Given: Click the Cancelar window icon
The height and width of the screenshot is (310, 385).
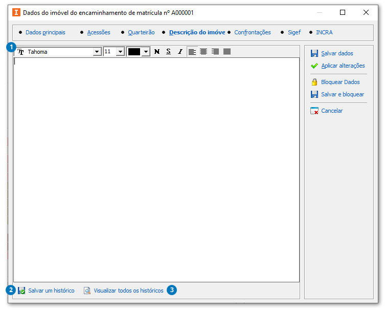Looking at the screenshot, I should (x=314, y=111).
